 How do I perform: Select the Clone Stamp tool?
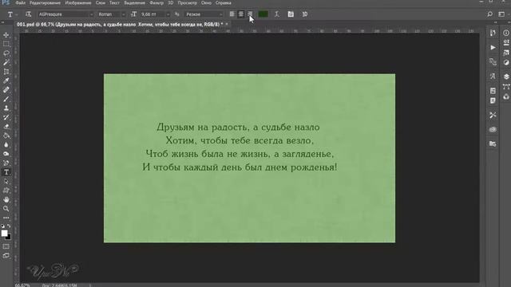point(6,108)
